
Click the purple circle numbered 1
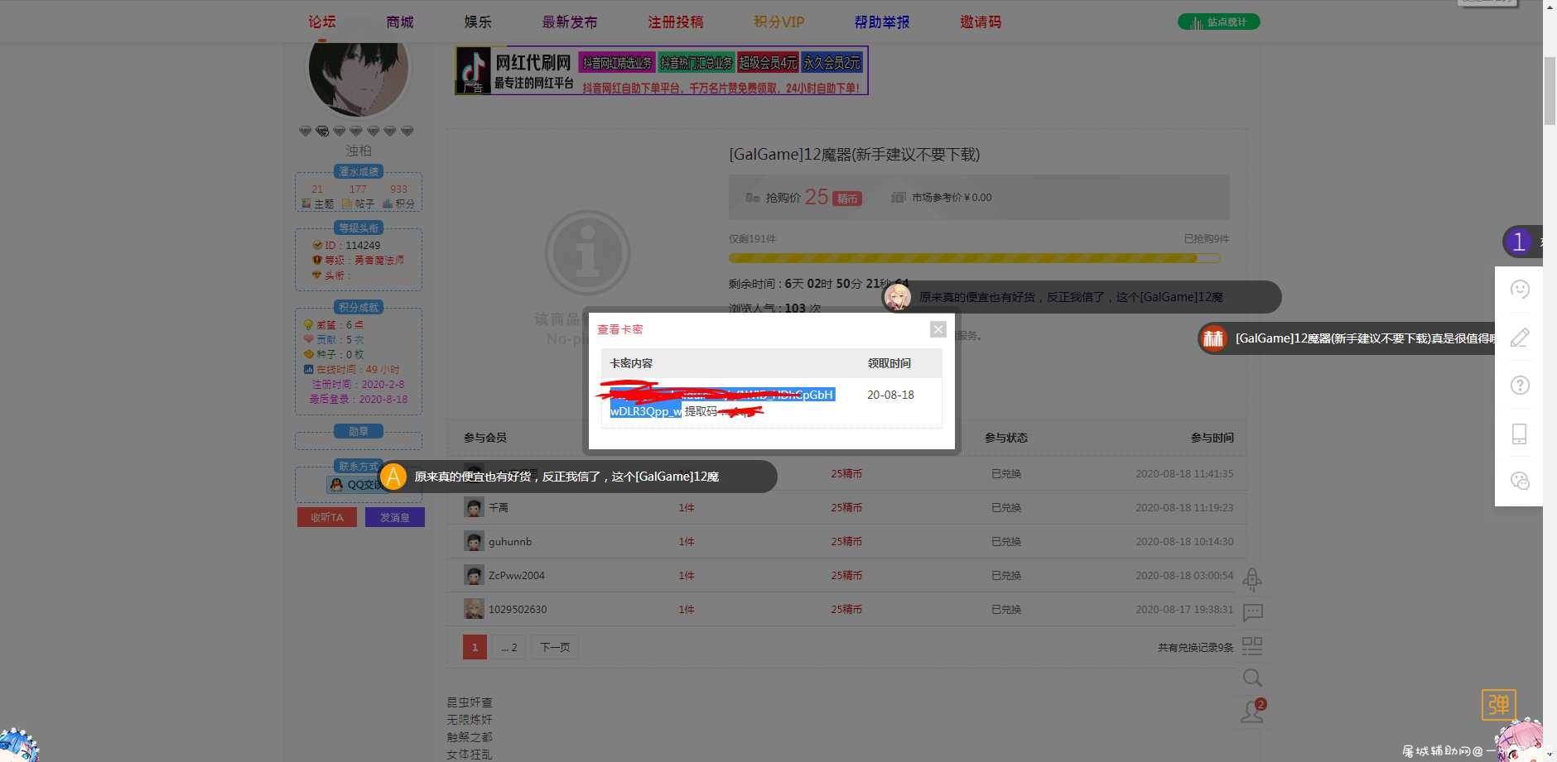point(1519,242)
